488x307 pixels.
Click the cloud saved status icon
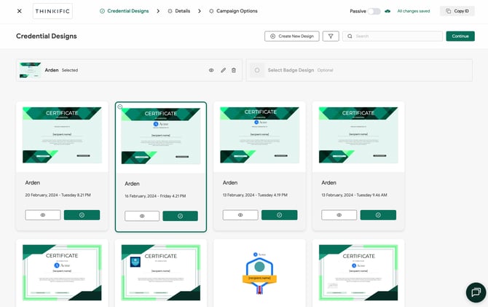click(387, 11)
